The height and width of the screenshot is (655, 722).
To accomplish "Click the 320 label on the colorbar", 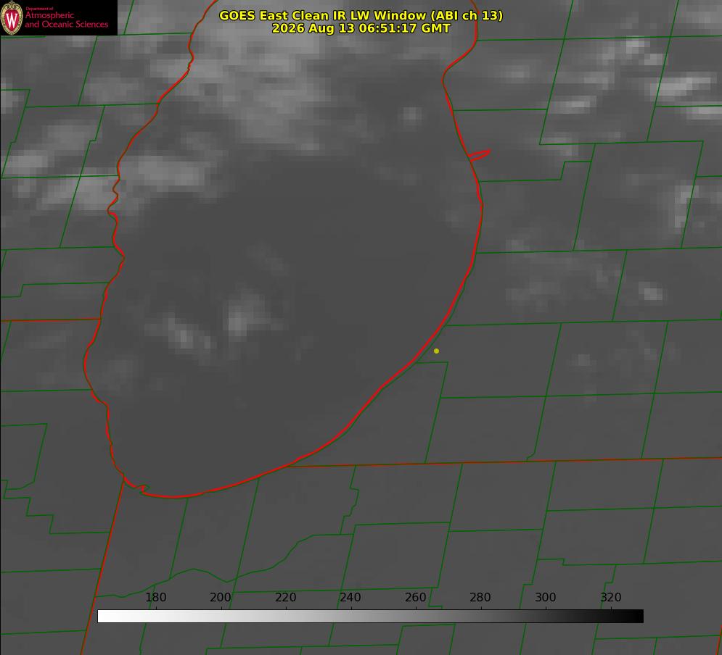I will pyautogui.click(x=611, y=597).
